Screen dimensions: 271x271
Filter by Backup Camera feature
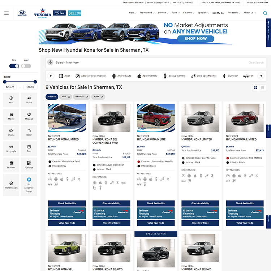click(175, 76)
